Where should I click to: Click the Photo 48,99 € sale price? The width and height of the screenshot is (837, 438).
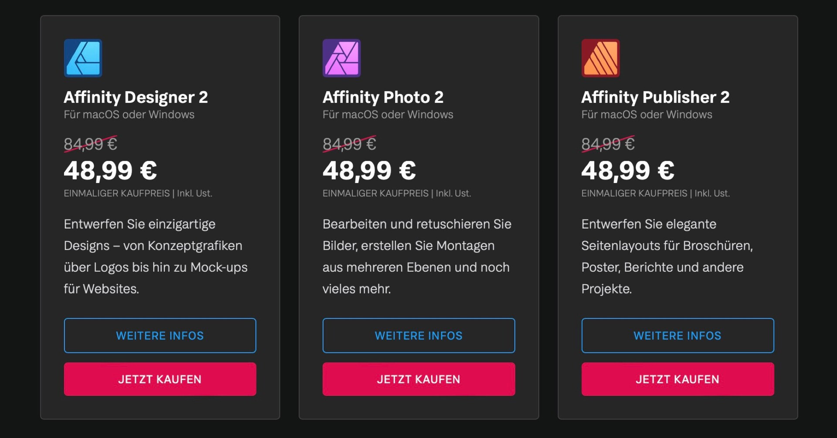coord(369,171)
